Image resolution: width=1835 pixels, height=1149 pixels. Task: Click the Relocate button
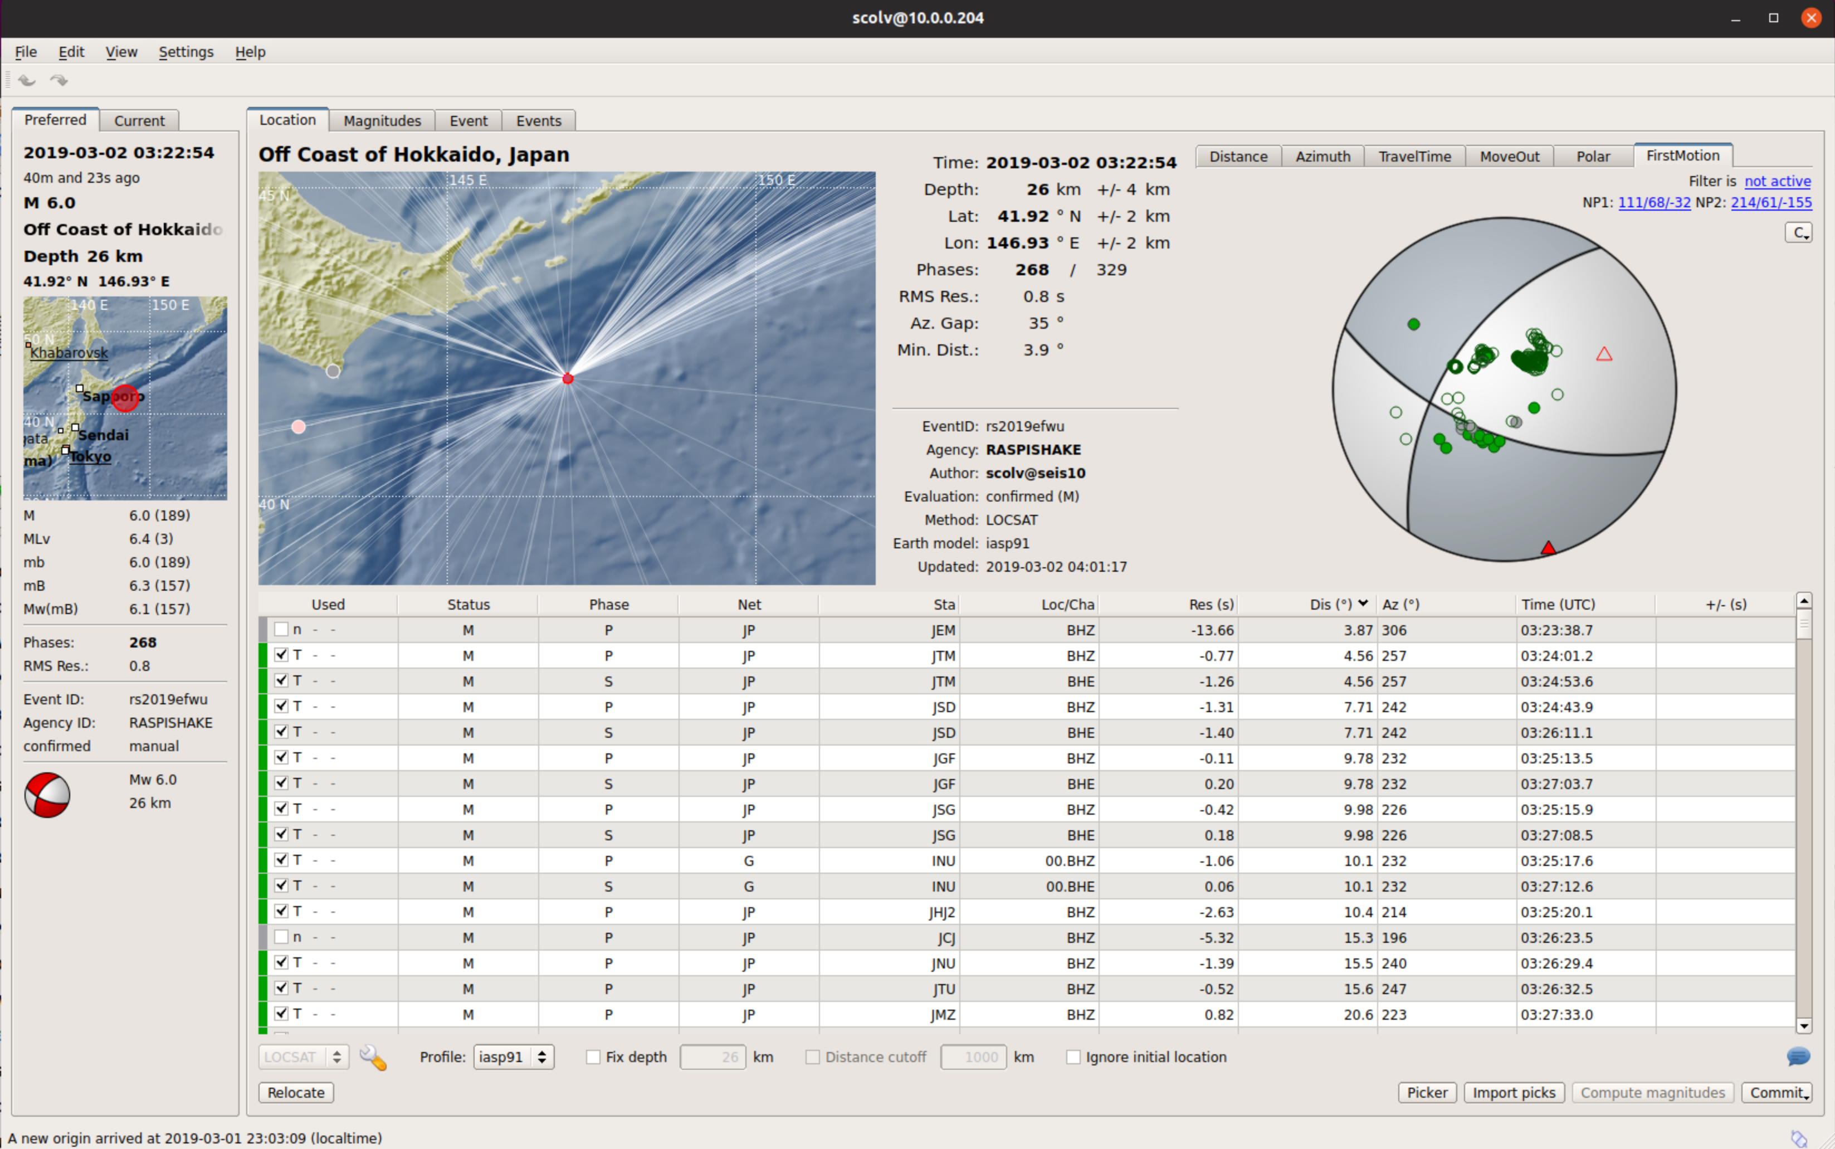click(296, 1093)
